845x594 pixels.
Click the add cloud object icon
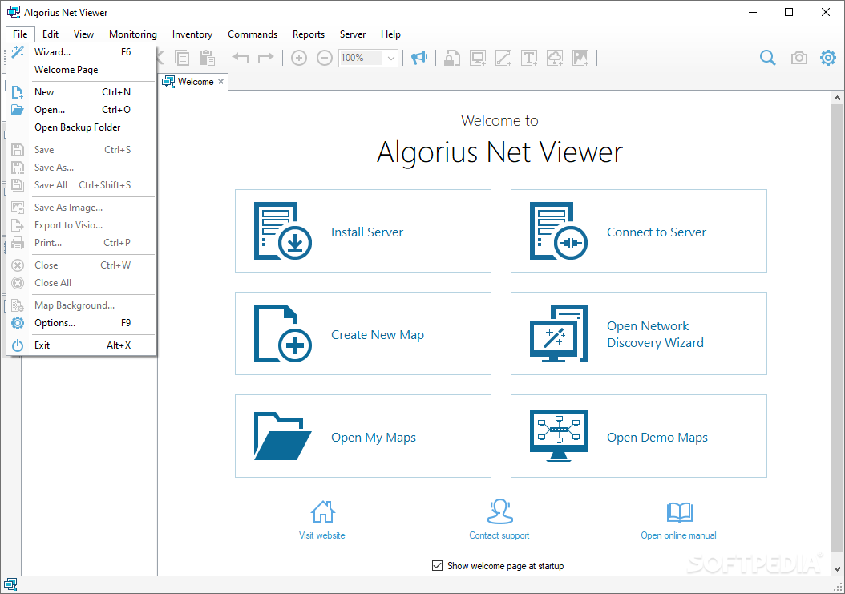[555, 58]
